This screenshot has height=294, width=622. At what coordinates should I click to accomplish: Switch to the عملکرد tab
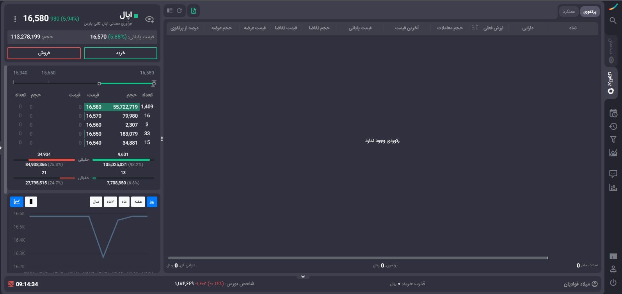[569, 12]
